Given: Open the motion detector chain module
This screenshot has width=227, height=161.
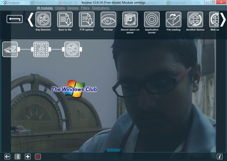Looking at the screenshot, I should (x=41, y=49).
